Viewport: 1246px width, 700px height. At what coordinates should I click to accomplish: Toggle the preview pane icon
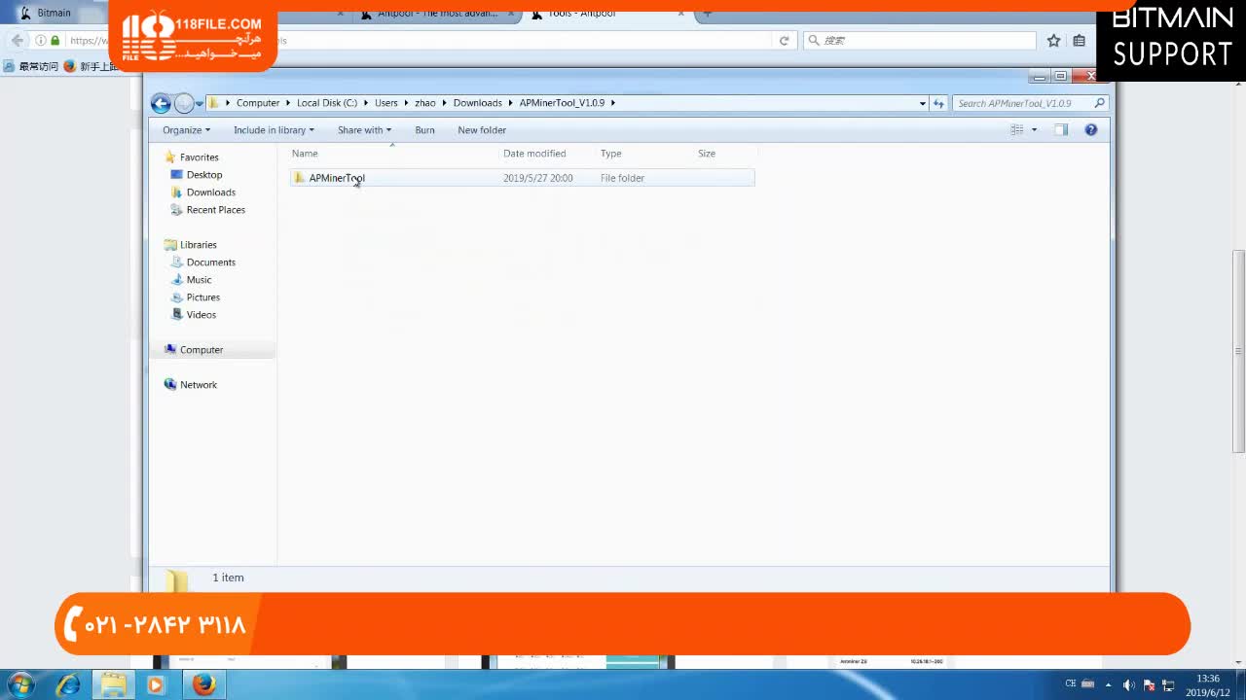1061,130
